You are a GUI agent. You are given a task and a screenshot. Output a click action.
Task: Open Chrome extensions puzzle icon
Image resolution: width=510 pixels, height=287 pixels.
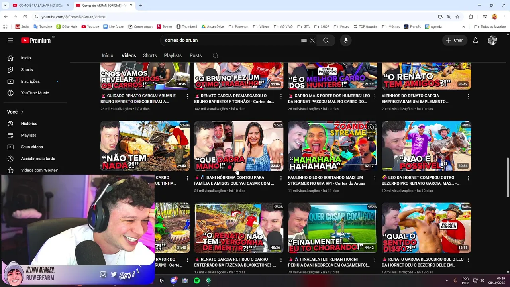click(471, 17)
